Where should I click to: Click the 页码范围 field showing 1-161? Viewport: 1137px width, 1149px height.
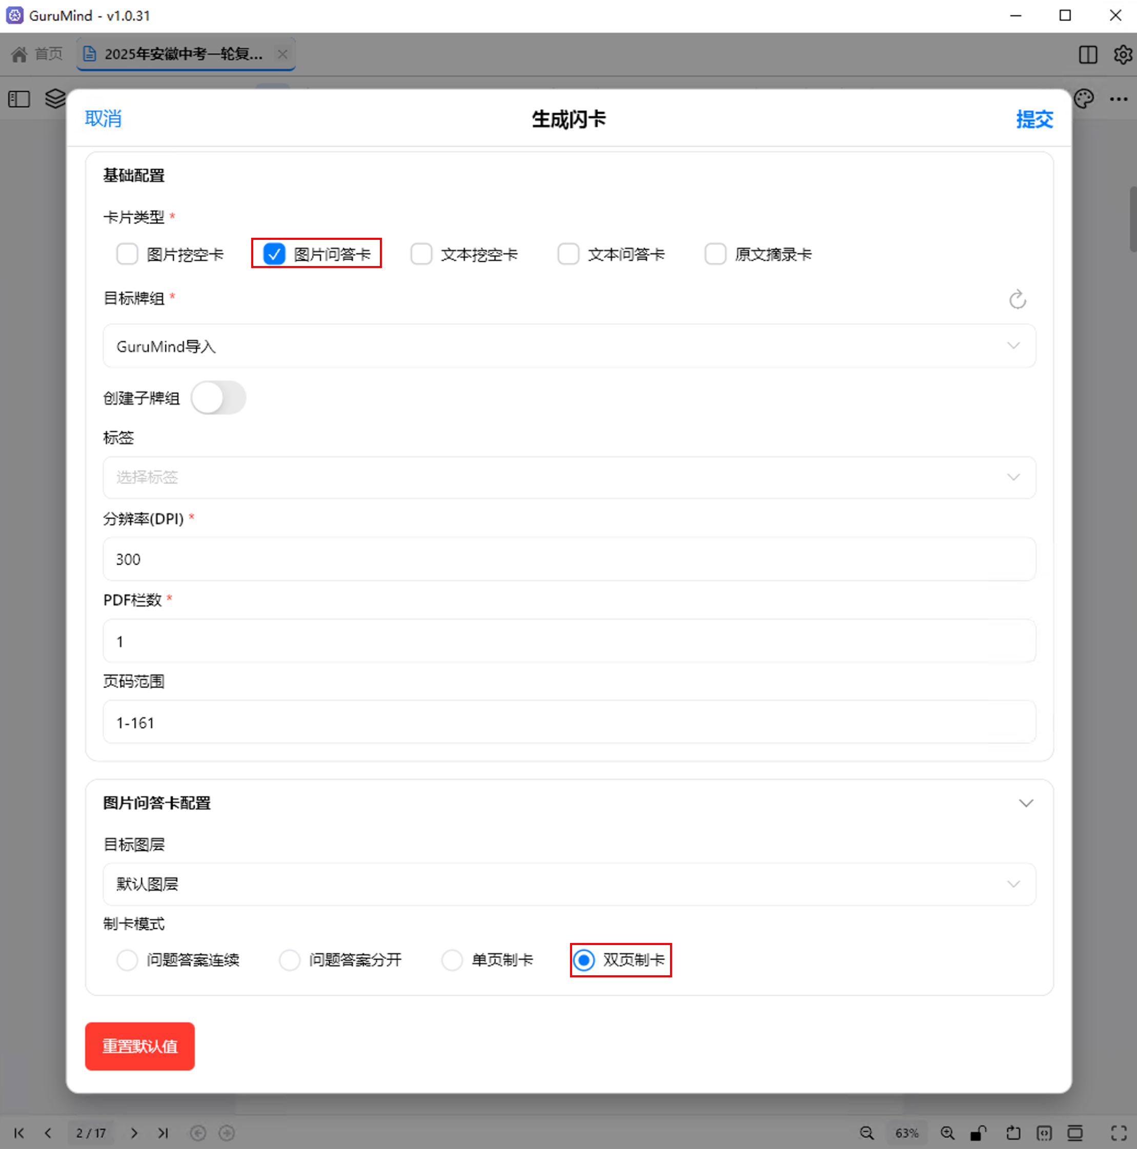pos(569,722)
